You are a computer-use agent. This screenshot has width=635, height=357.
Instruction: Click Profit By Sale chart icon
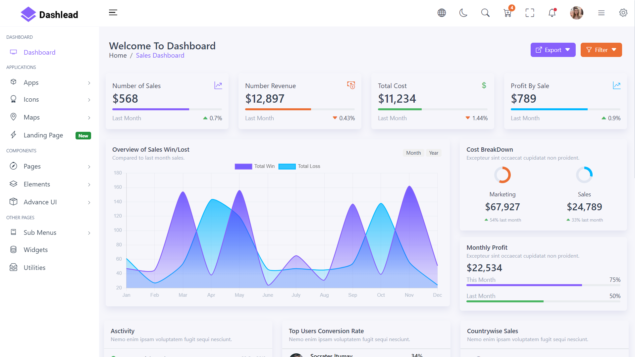[617, 85]
